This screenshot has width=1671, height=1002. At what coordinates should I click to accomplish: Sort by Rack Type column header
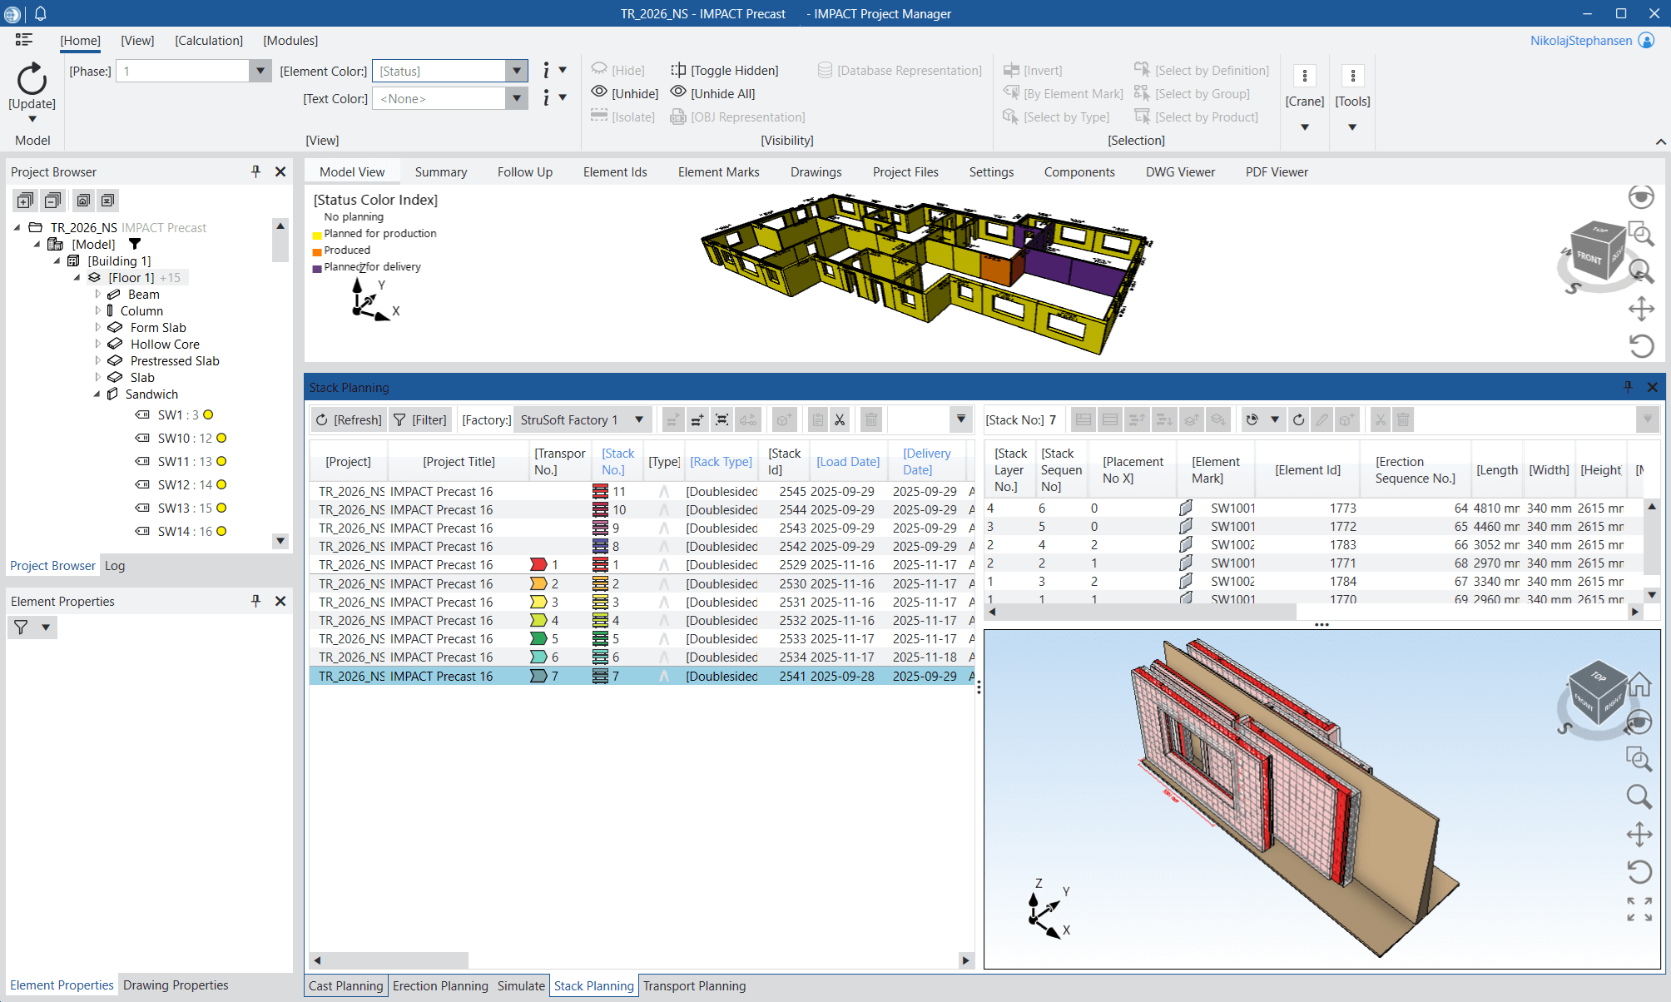[x=721, y=461]
